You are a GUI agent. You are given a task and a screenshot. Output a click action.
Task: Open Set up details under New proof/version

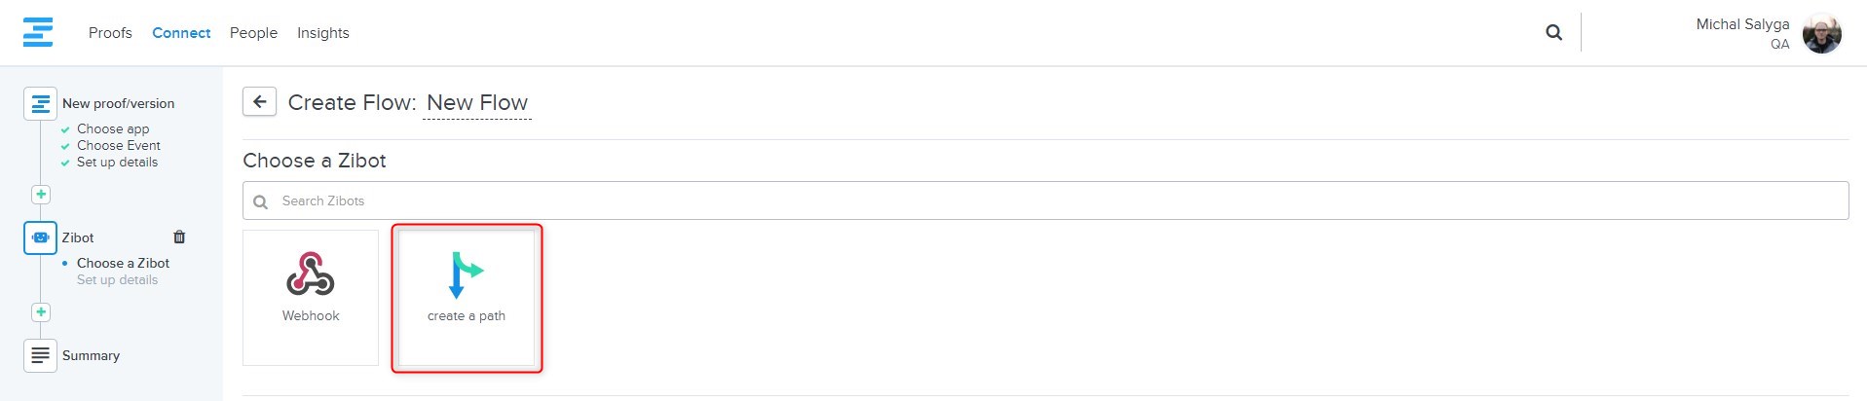[117, 162]
